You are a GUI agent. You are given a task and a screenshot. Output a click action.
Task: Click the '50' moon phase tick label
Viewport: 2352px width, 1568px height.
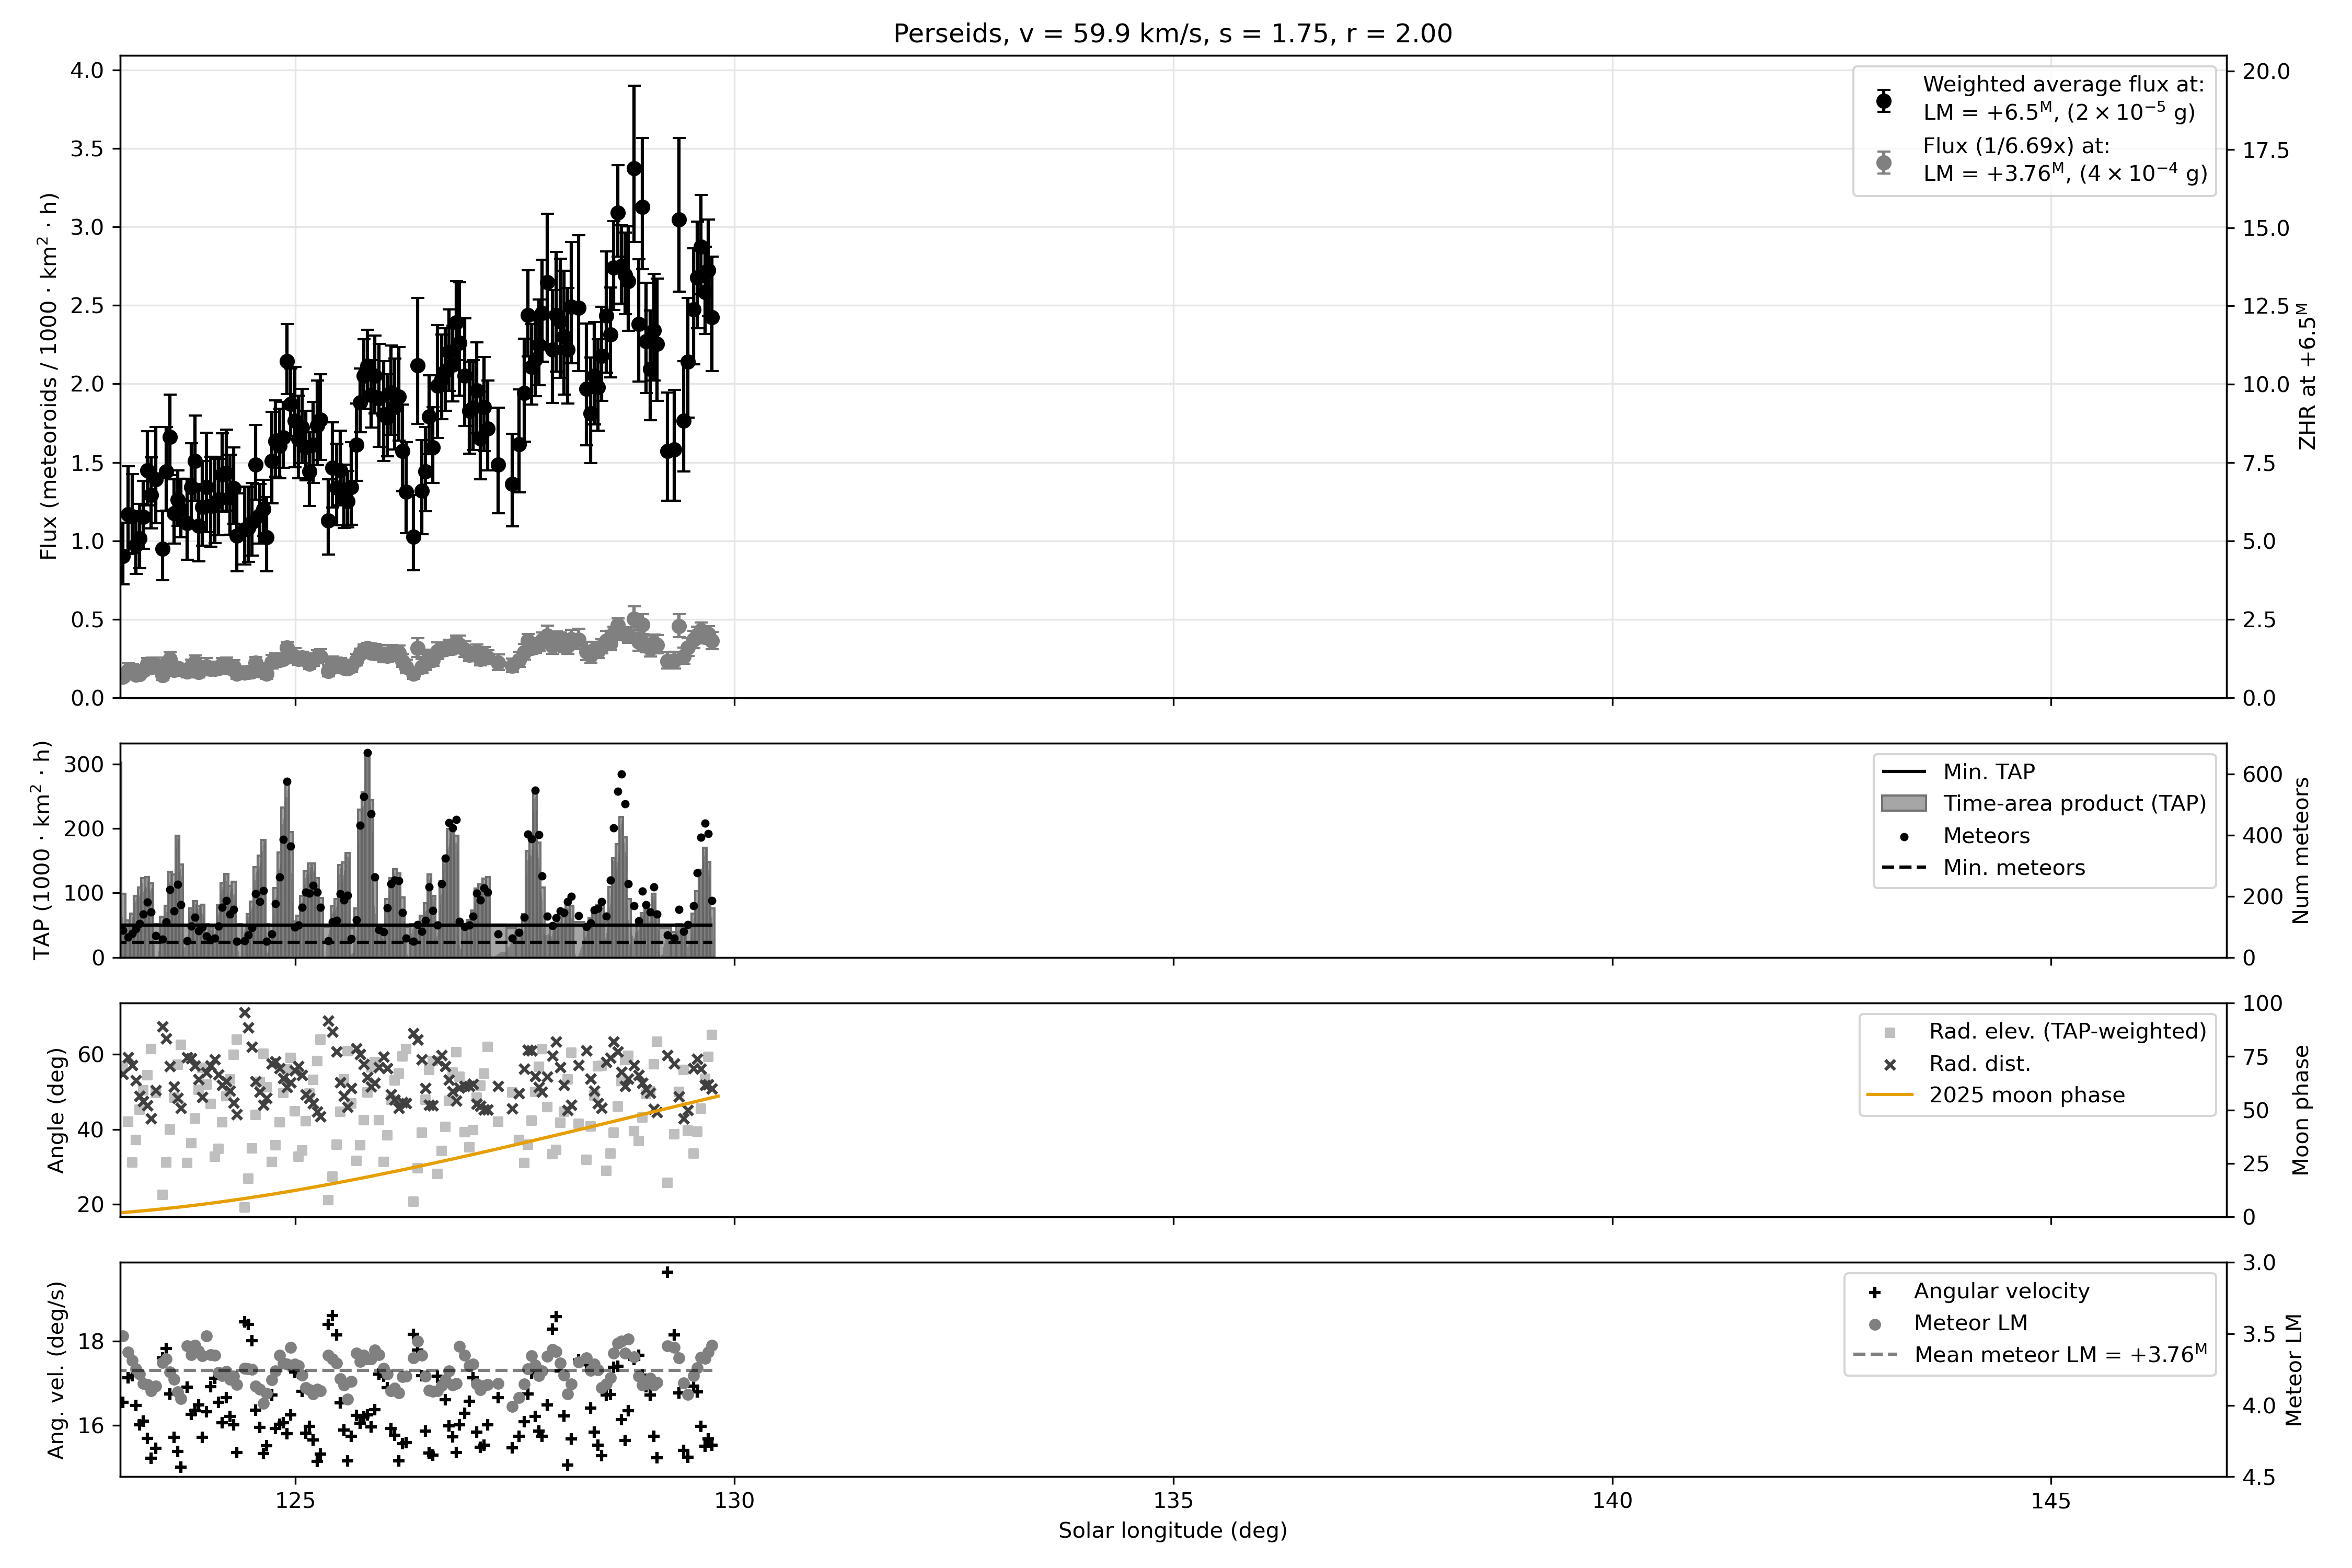(2256, 1111)
